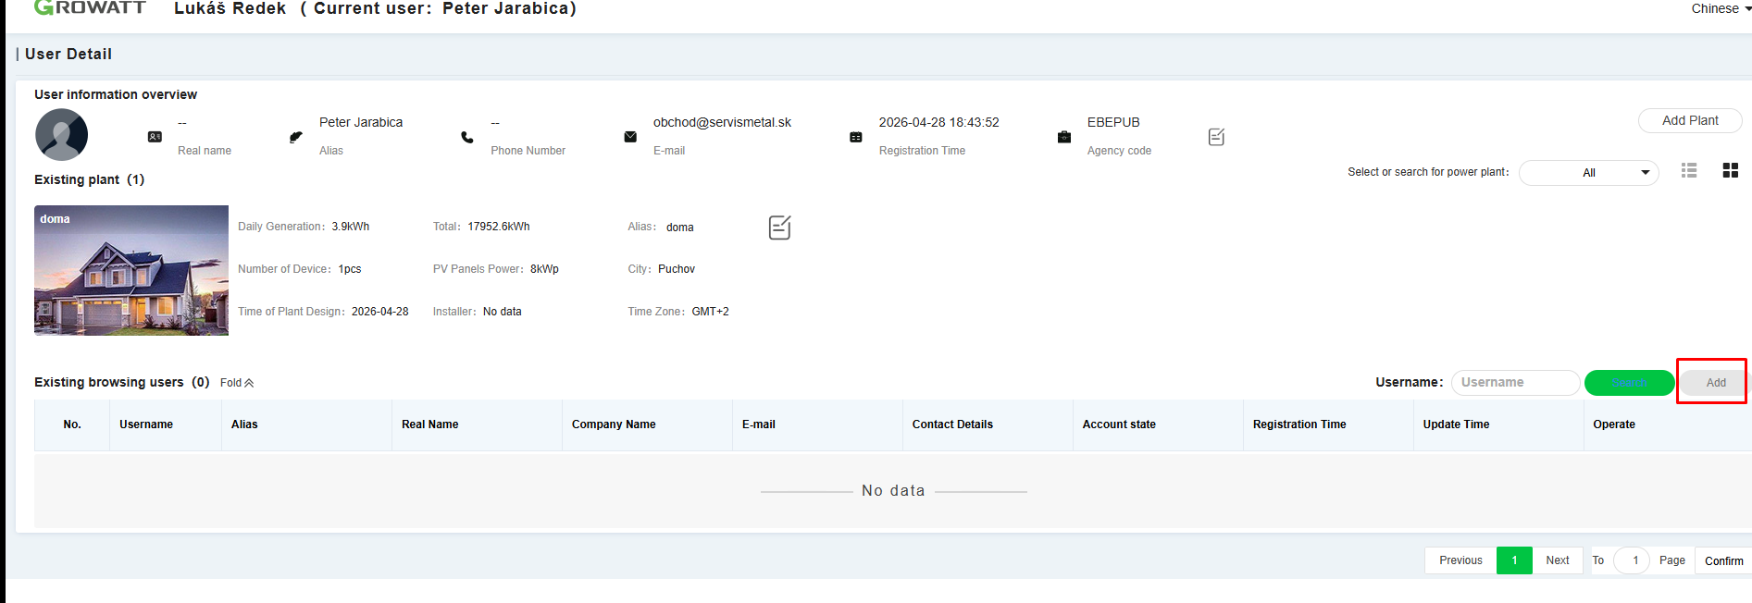The height and width of the screenshot is (603, 1752).
Task: Click the agency code briefcase icon
Action: point(1064,137)
